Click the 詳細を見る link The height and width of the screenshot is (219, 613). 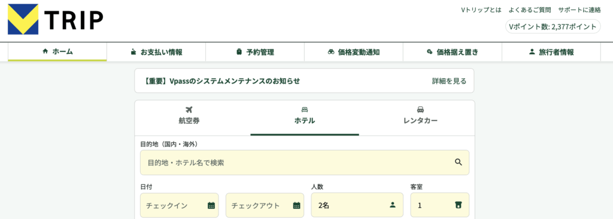[449, 81]
